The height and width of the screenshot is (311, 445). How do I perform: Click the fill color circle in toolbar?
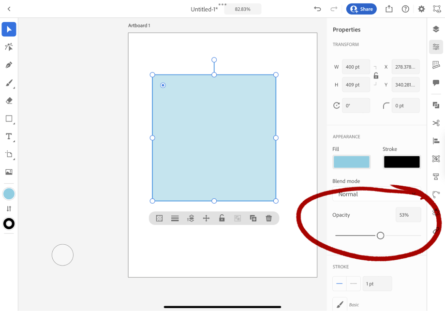9,194
